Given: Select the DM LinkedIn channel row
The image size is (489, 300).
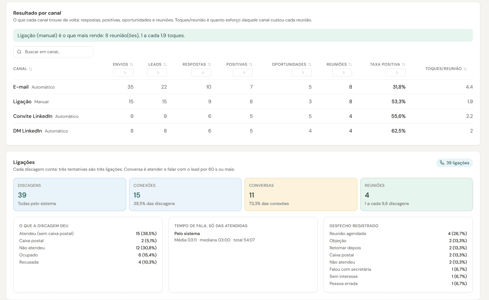Looking at the screenshot, I should click(x=243, y=131).
